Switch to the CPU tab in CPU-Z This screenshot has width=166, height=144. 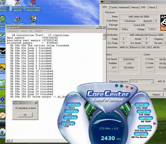click(105, 7)
